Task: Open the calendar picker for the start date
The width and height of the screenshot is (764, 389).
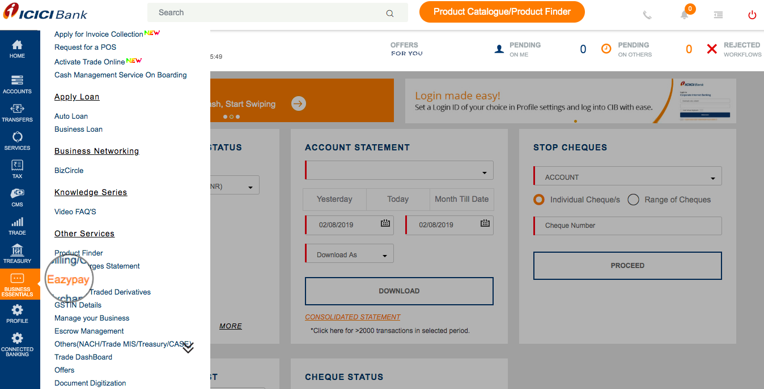Action: coord(387,224)
